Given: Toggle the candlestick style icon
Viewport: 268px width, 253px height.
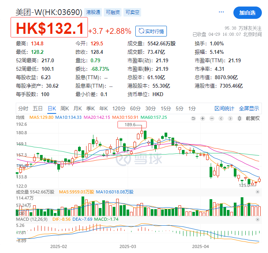Looking at the screenshot, I should click(x=240, y=118).
